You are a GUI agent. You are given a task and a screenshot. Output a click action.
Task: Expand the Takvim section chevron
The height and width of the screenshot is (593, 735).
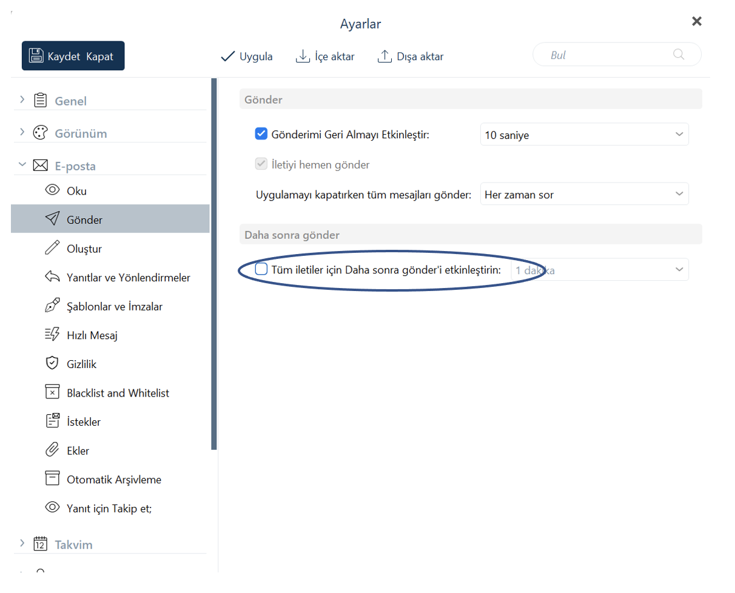(22, 543)
